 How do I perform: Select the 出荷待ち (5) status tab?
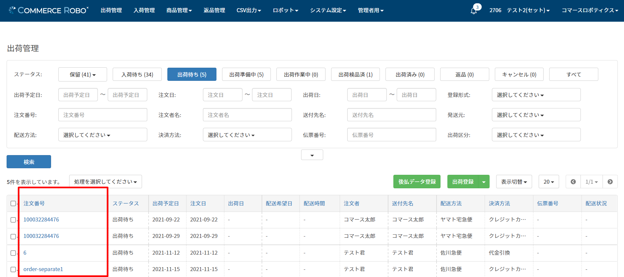(x=192, y=74)
